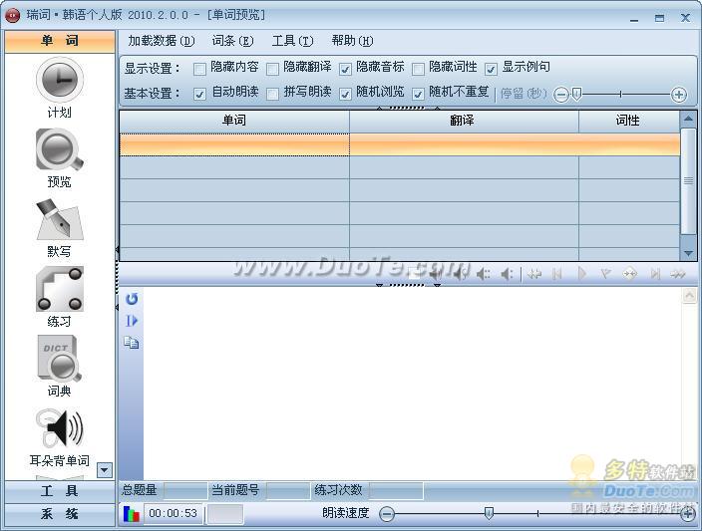
Task: Enable the 拼写朗读 checkbox
Action: (272, 94)
